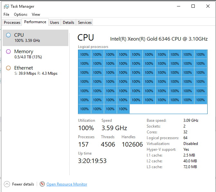Click the 4506 threads count

pos(108,144)
